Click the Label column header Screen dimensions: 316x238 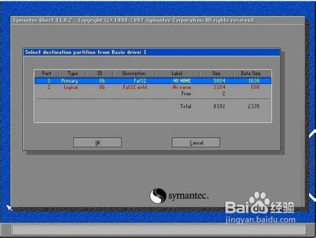(177, 73)
